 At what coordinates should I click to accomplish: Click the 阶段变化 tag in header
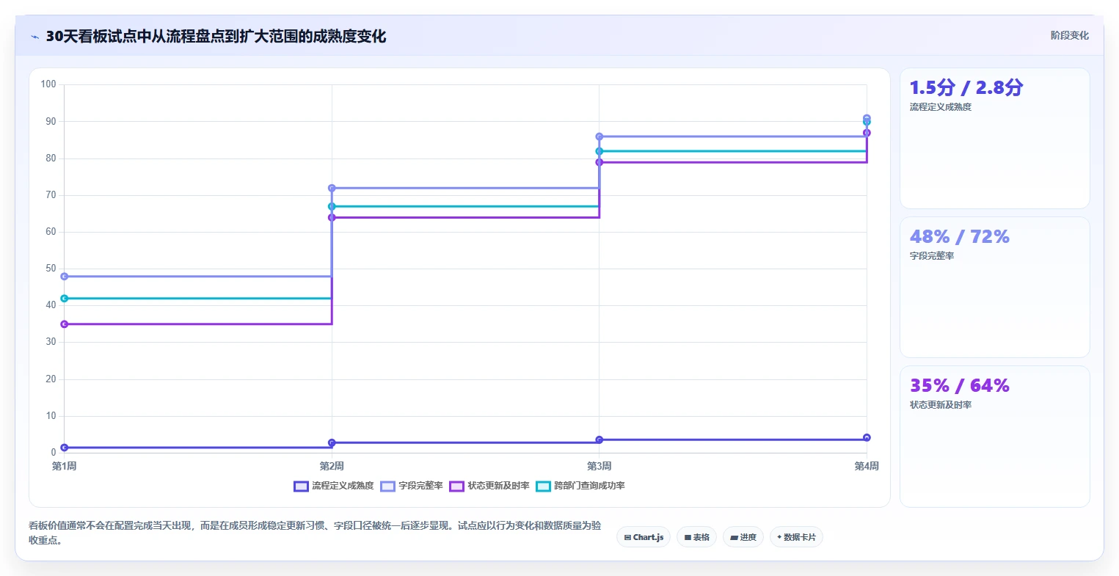1070,35
